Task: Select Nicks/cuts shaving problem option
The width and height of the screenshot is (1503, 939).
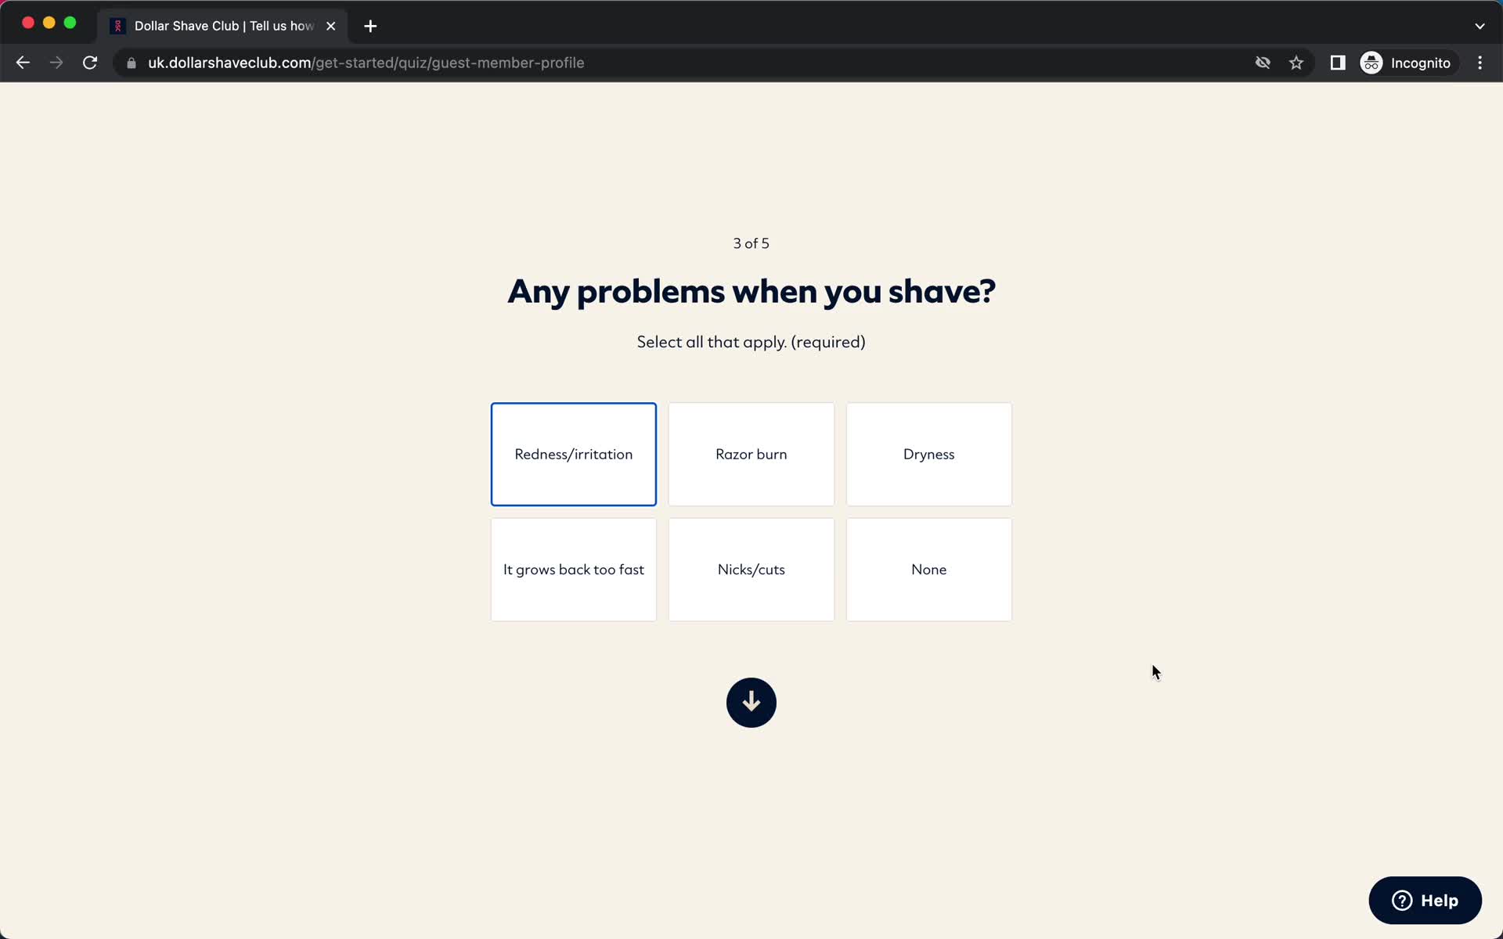Action: [x=751, y=569]
